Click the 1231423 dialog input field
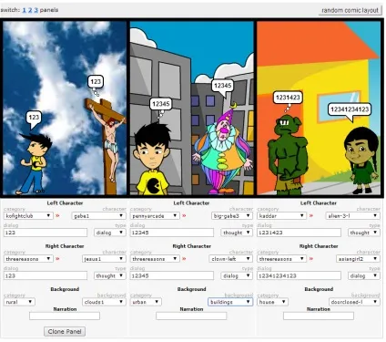Image resolution: width=386 pixels, height=342 pixels. coord(299,233)
